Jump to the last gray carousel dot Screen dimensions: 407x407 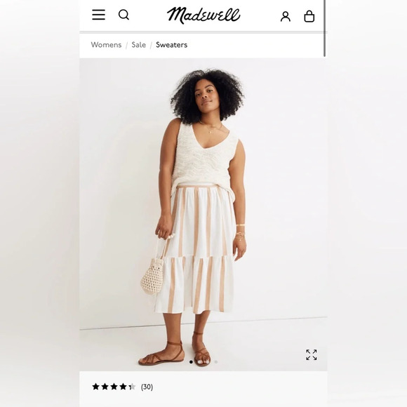[216, 362]
